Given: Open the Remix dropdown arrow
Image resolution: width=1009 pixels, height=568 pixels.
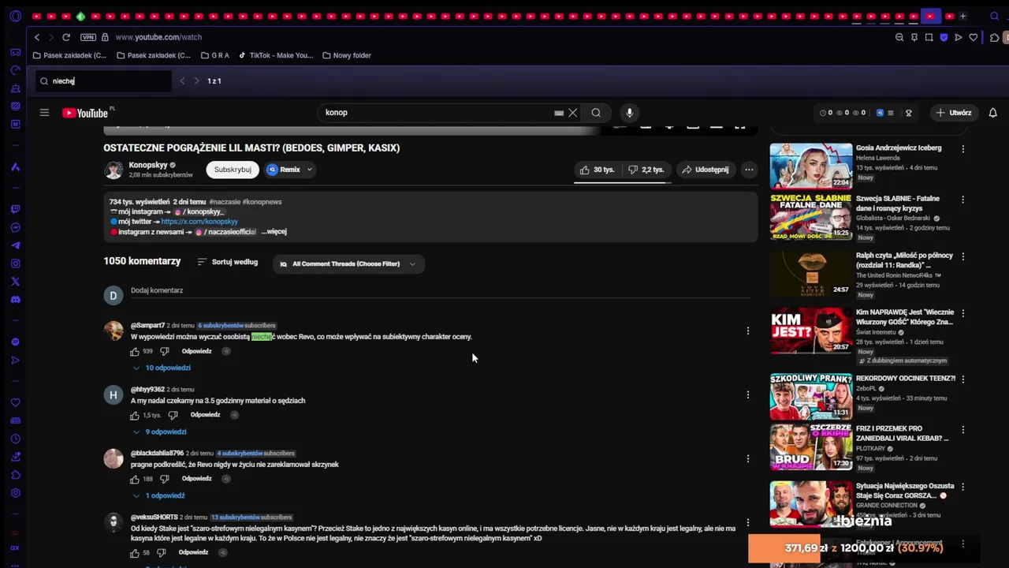Looking at the screenshot, I should click(x=309, y=170).
